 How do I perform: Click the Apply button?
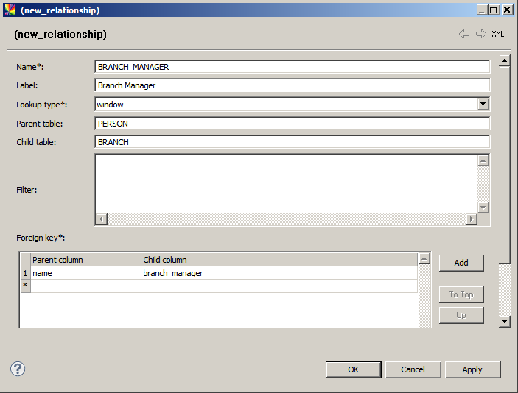[x=472, y=369]
